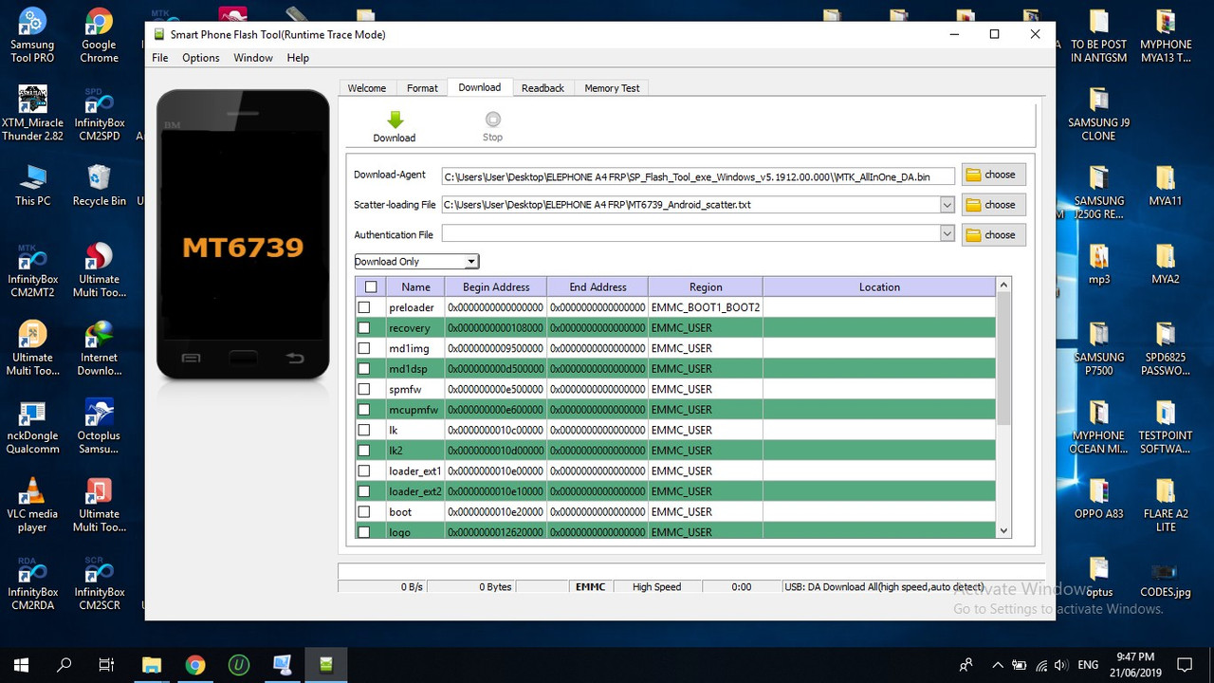Click the green Download arrow icon
1214x683 pixels.
[395, 120]
